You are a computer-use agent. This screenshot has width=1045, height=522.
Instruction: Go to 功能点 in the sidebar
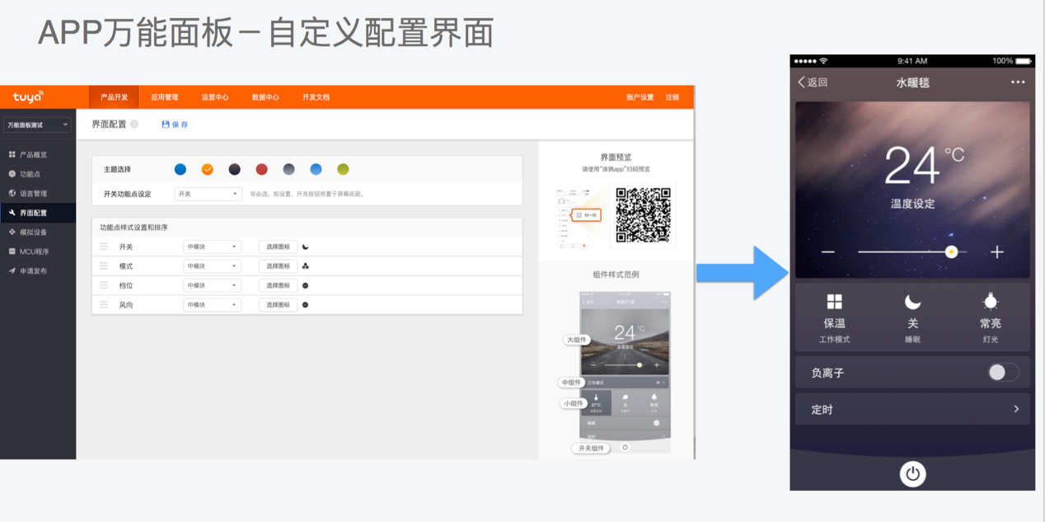tap(30, 174)
